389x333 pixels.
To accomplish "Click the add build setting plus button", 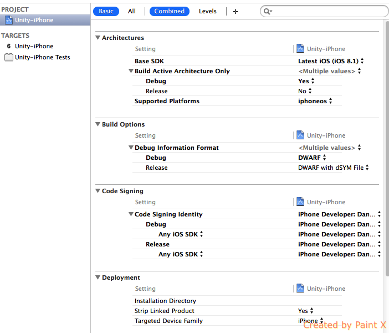I will pos(236,12).
